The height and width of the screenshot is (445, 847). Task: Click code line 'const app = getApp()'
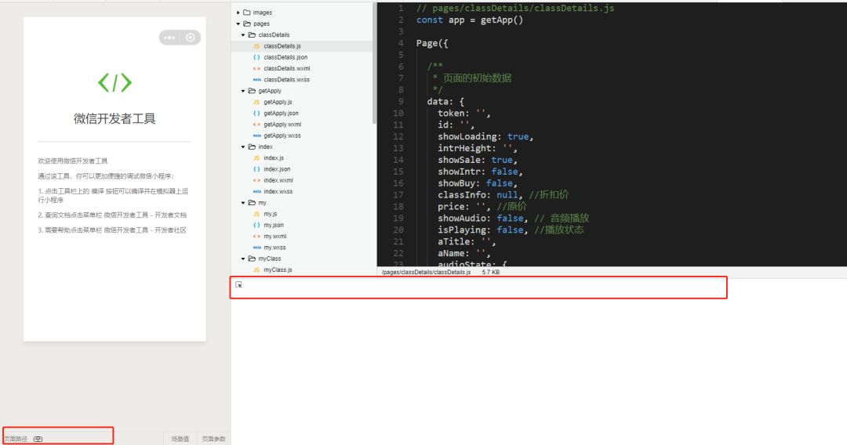pos(470,20)
